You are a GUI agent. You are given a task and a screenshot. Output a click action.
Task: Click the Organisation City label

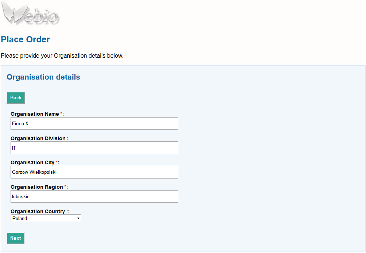pyautogui.click(x=32, y=162)
